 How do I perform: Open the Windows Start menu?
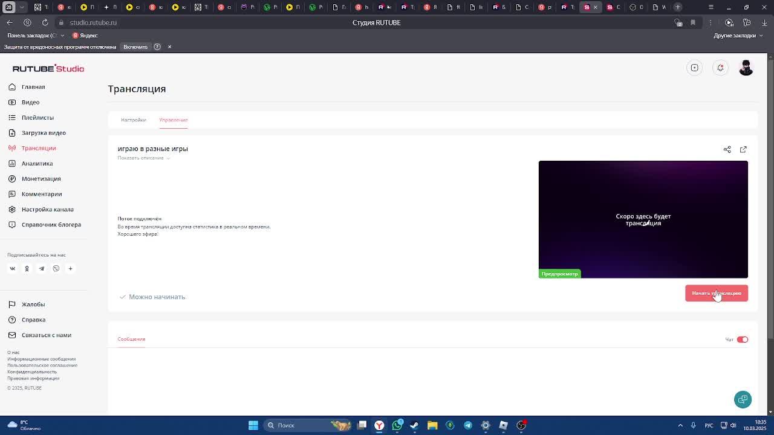pyautogui.click(x=253, y=425)
